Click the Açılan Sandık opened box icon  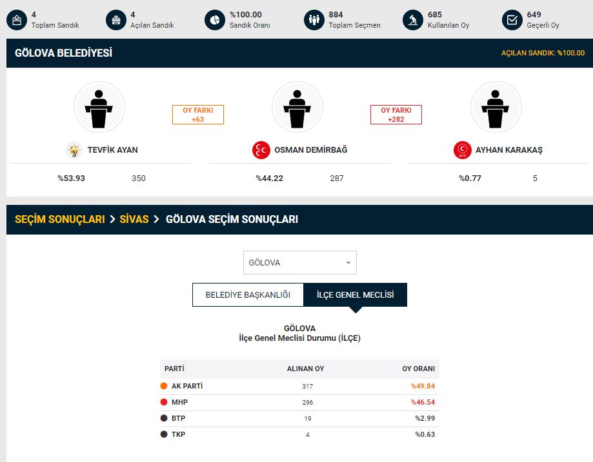(116, 20)
